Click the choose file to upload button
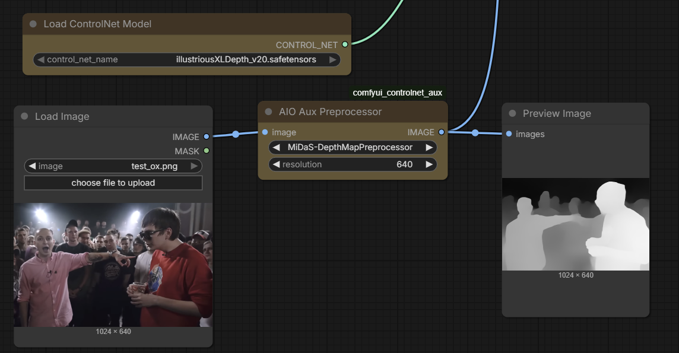 [x=113, y=183]
